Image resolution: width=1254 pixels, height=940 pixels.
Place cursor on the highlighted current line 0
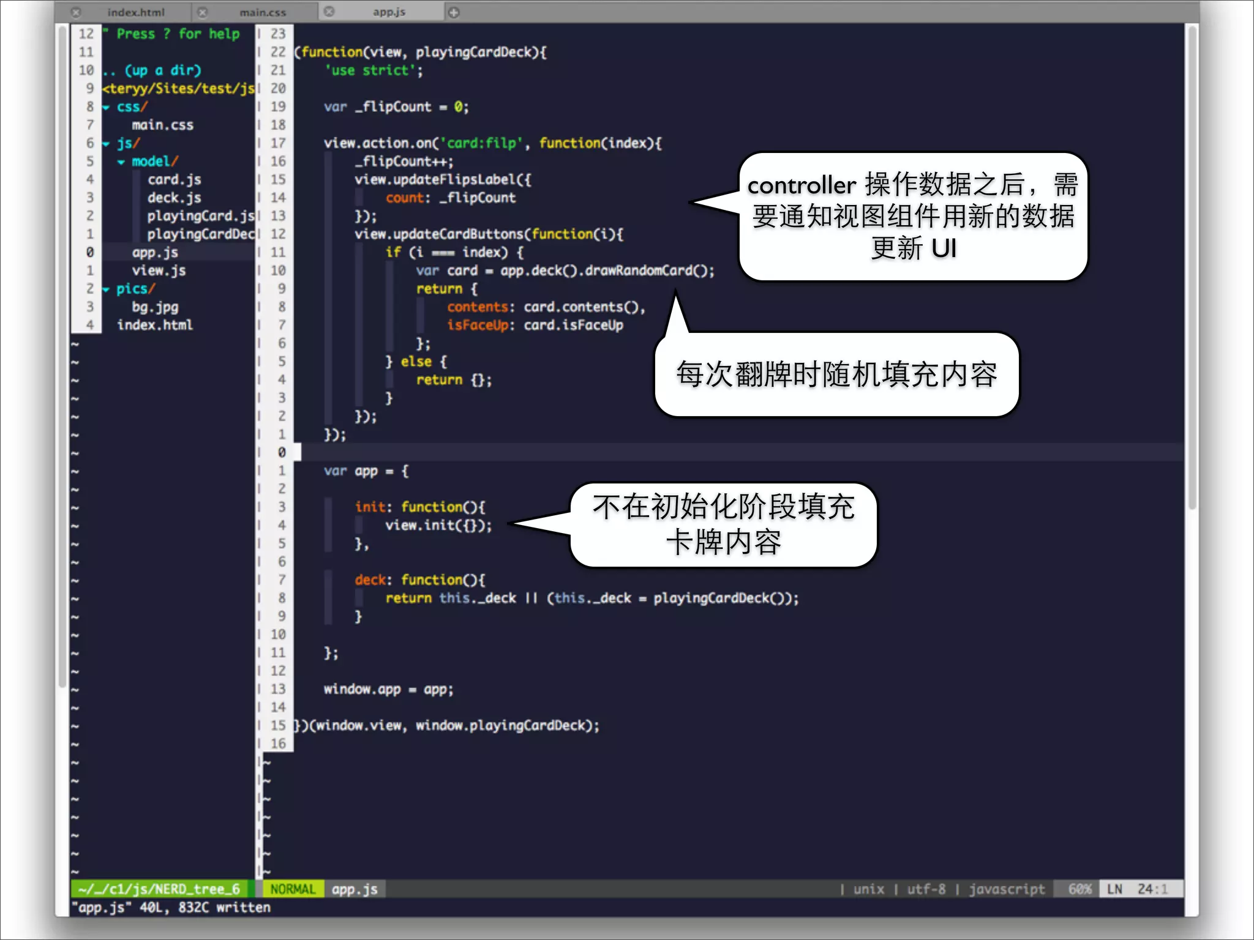click(738, 452)
